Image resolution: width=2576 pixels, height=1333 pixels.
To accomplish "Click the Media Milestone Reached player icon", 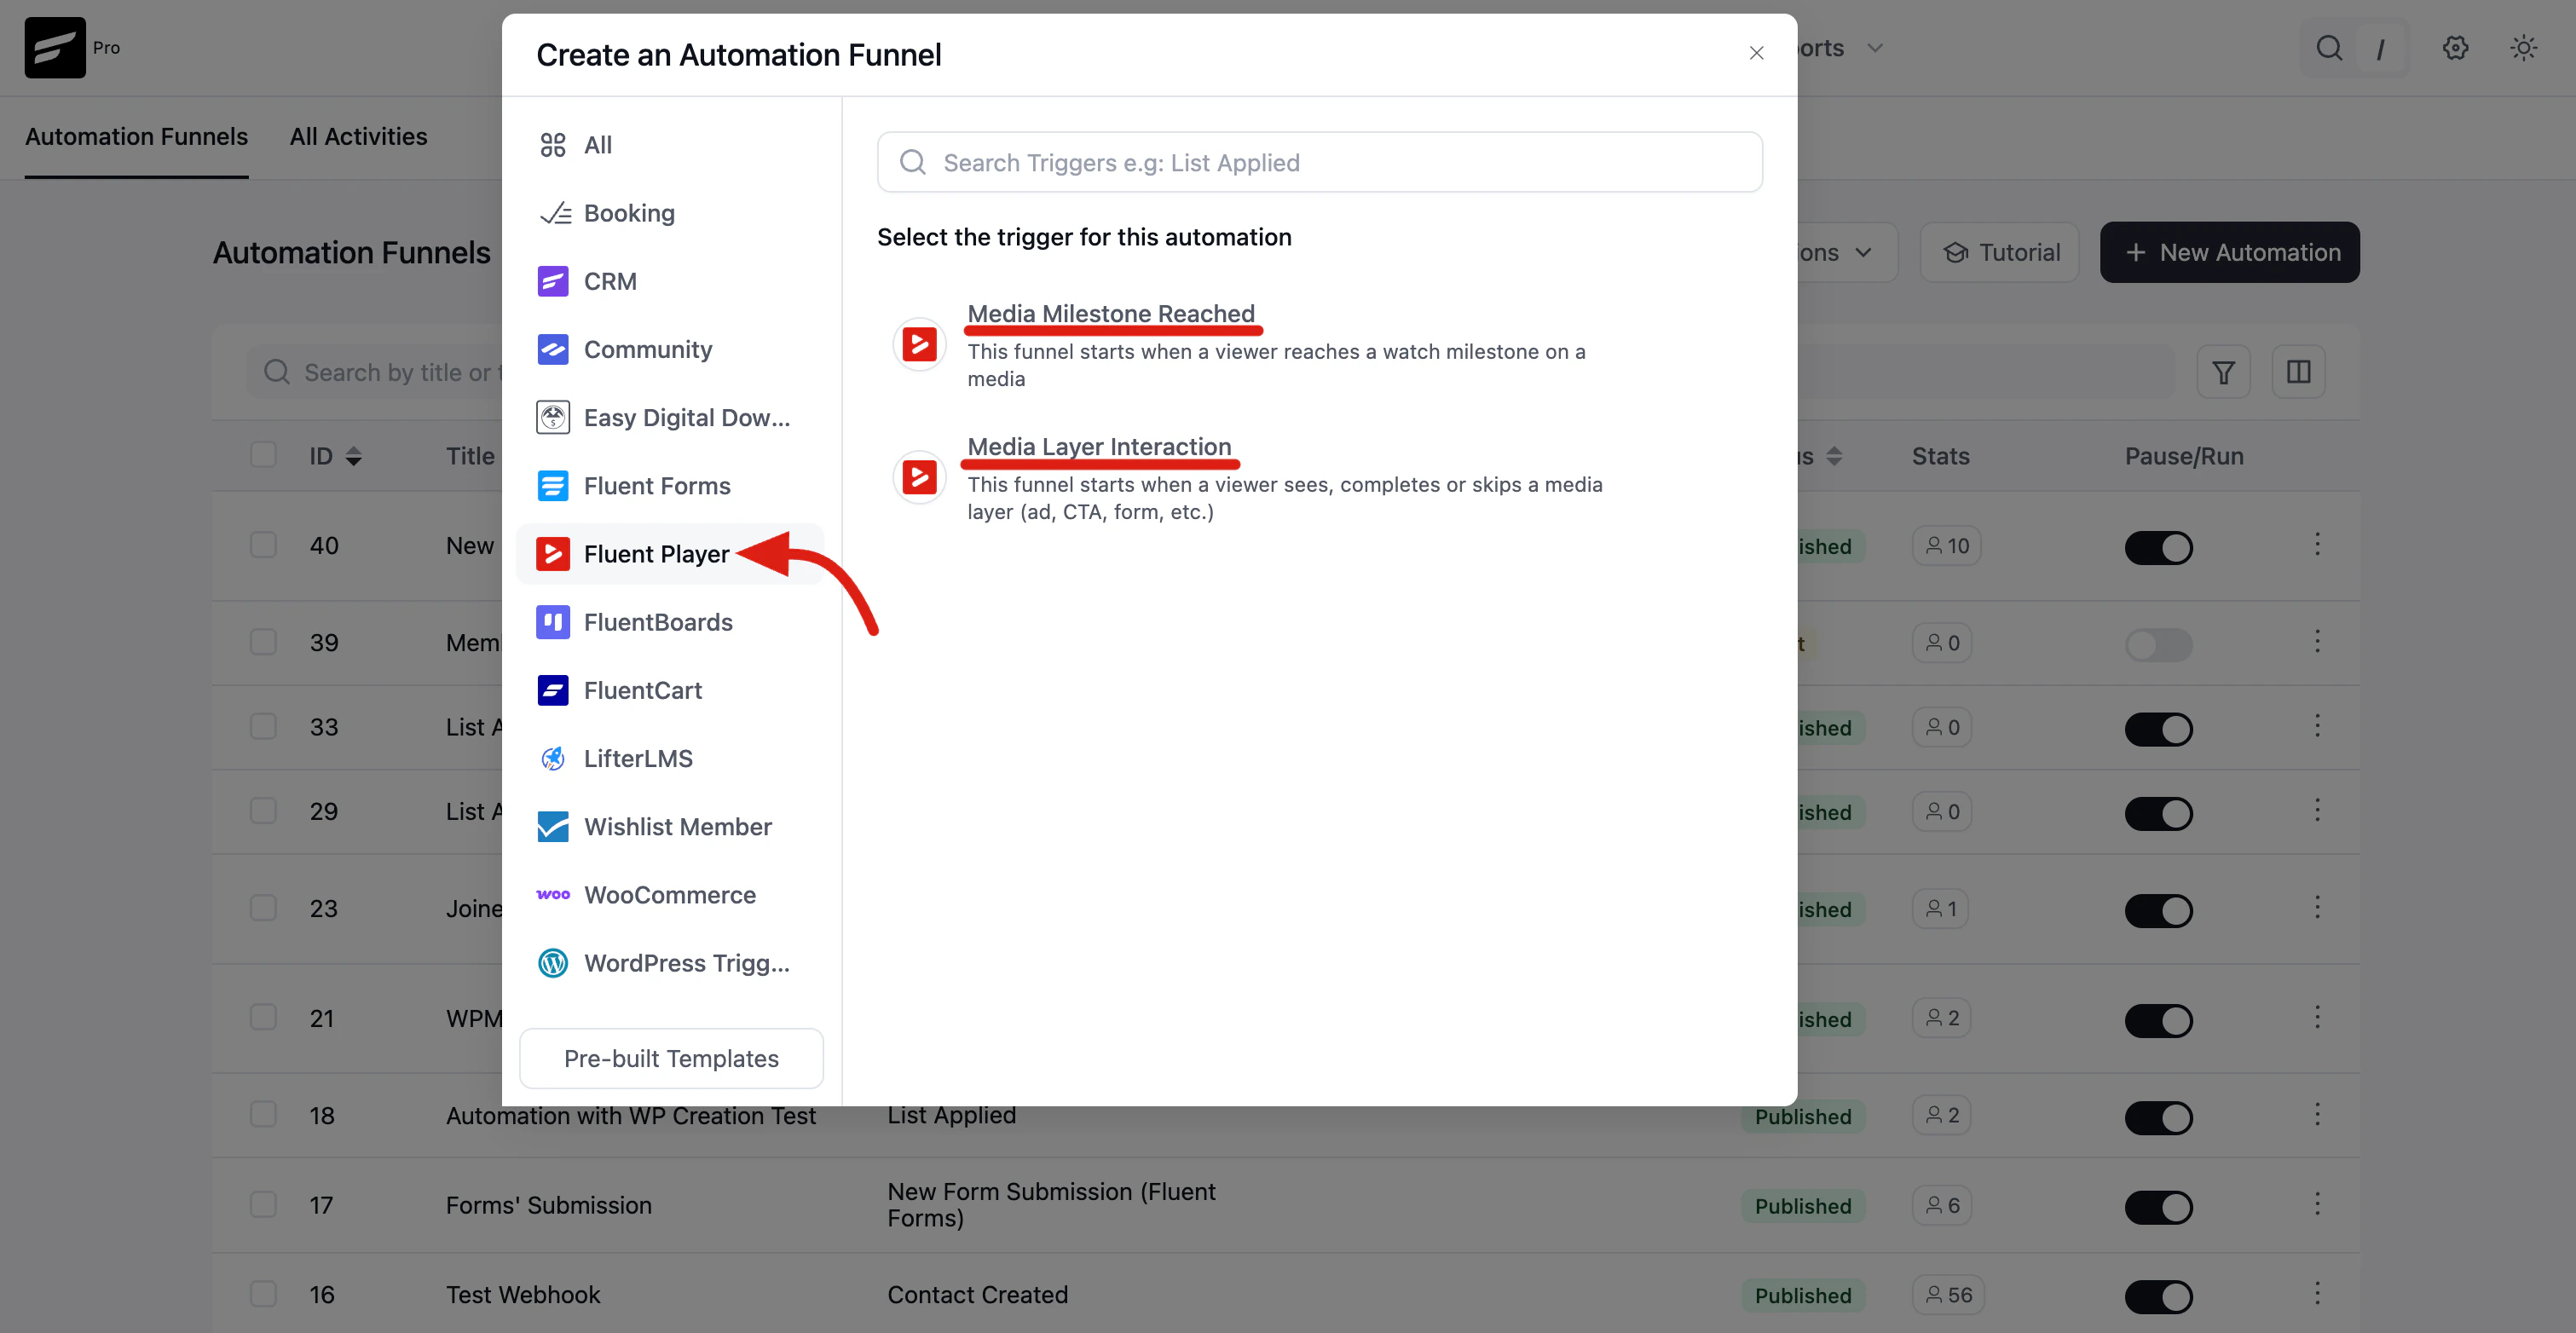I will tap(919, 345).
